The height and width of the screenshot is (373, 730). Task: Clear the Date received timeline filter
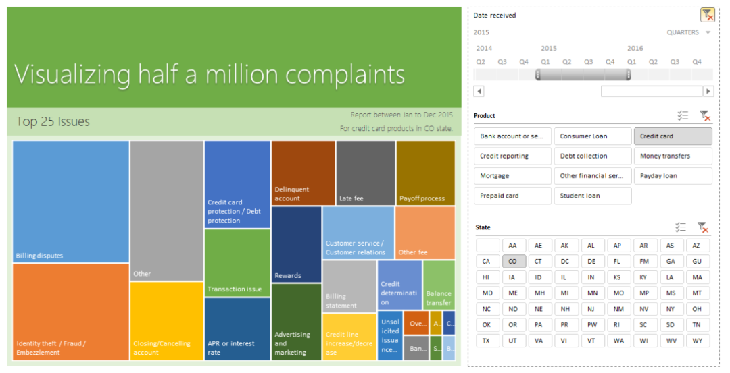pyautogui.click(x=707, y=15)
